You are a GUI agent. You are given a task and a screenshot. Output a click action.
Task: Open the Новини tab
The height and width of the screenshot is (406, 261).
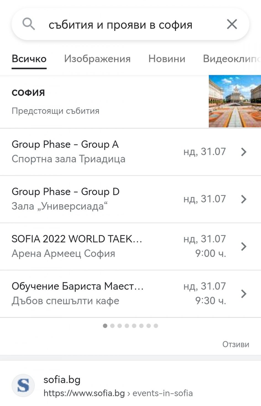point(167,59)
